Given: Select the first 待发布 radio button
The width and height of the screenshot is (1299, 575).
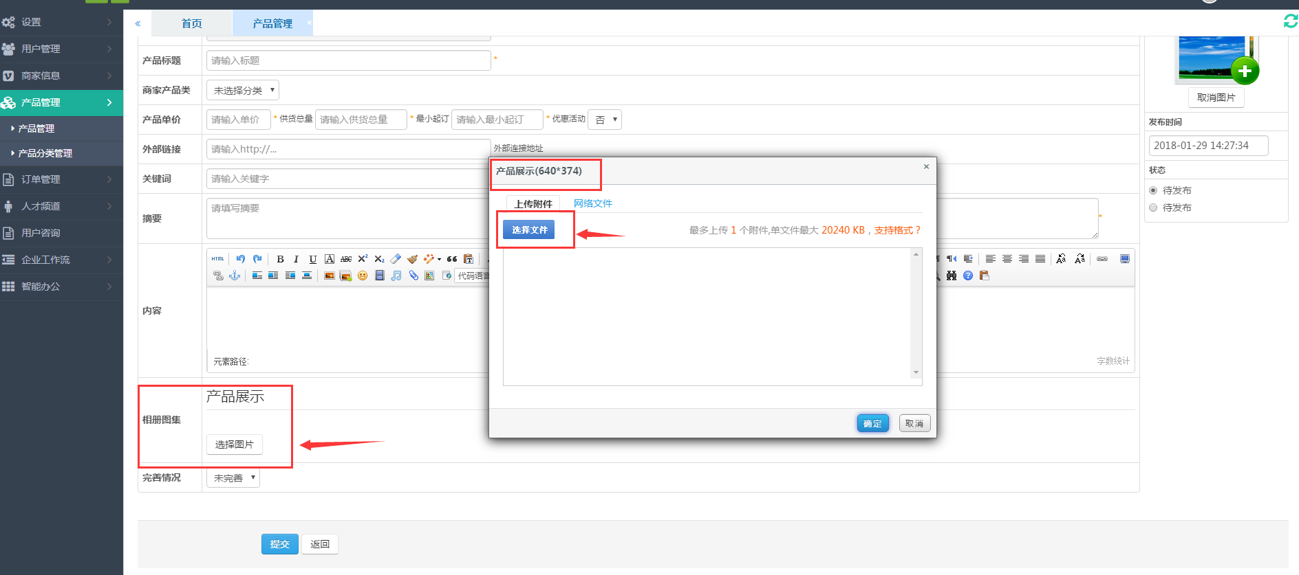Looking at the screenshot, I should [x=1153, y=190].
